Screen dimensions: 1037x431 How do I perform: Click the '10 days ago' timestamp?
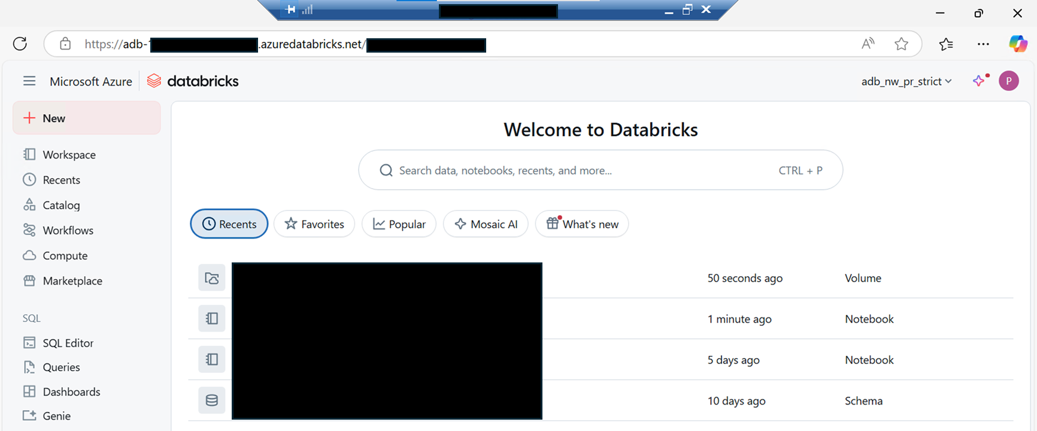coord(736,401)
